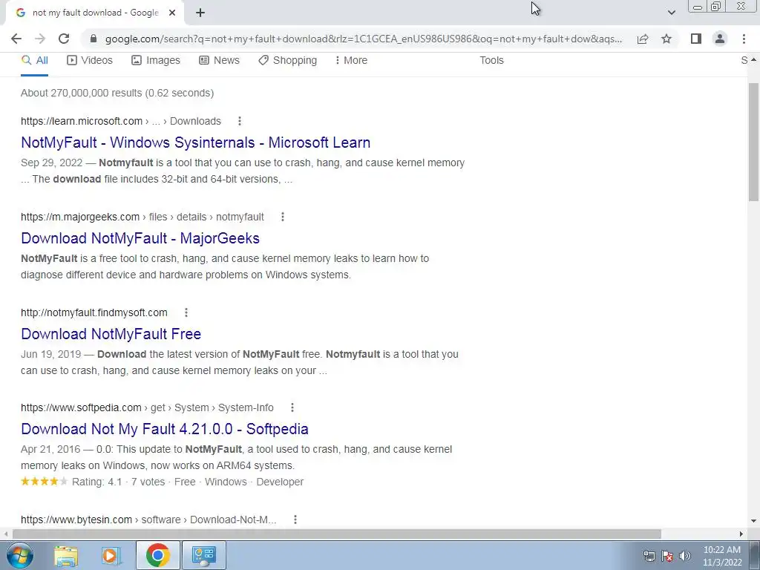This screenshot has width=760, height=570.
Task: Open options dots for bytesin.com result
Action: coord(295,520)
